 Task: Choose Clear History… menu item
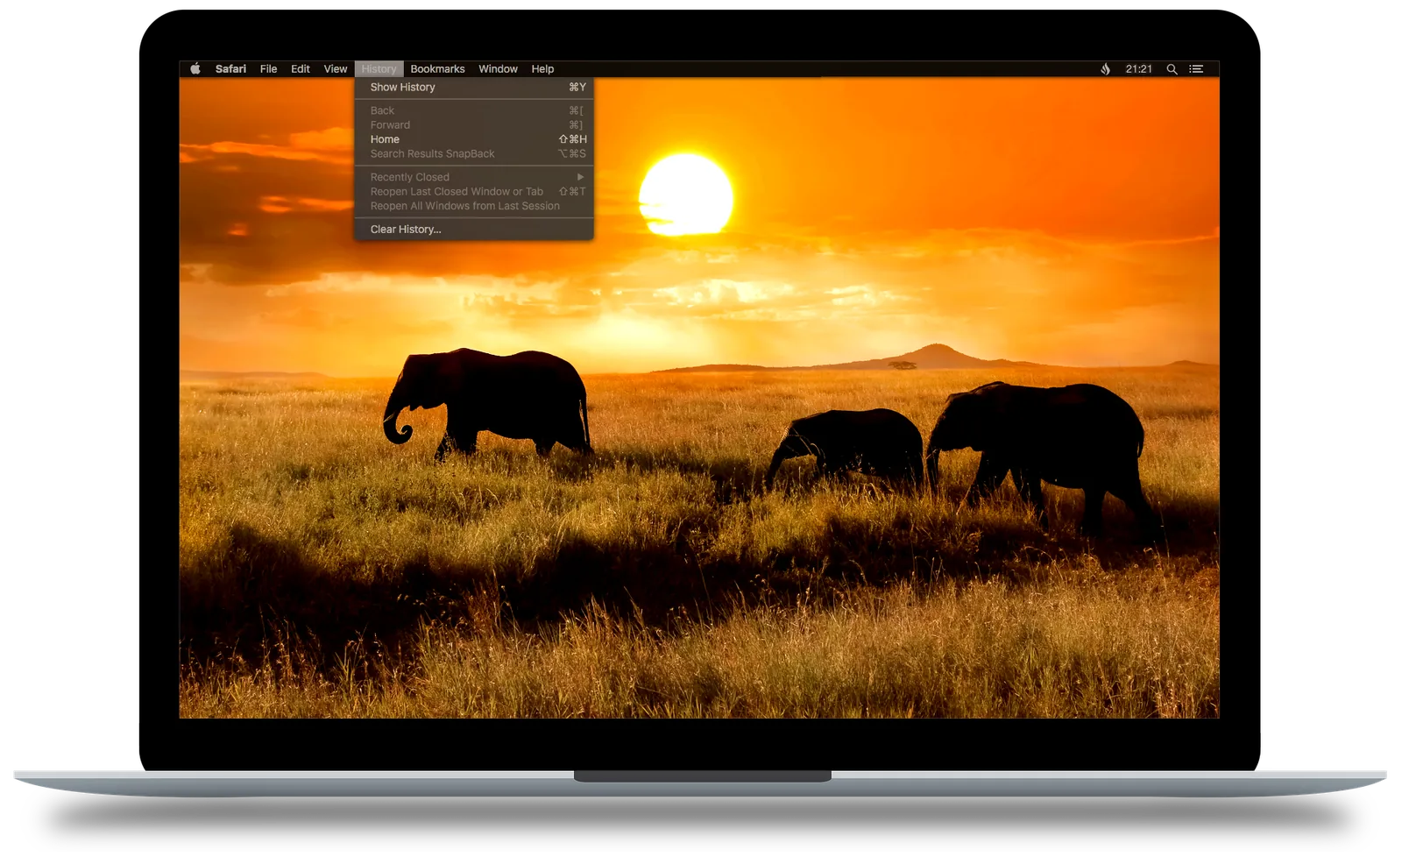pos(474,230)
